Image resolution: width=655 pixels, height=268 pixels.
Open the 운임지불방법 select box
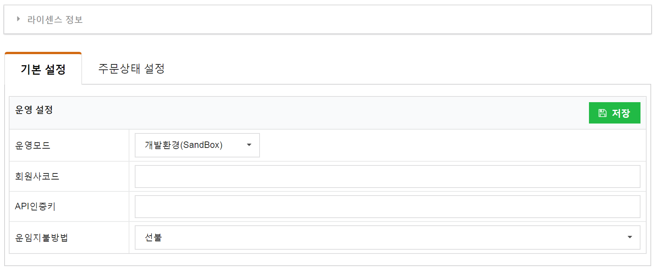387,238
